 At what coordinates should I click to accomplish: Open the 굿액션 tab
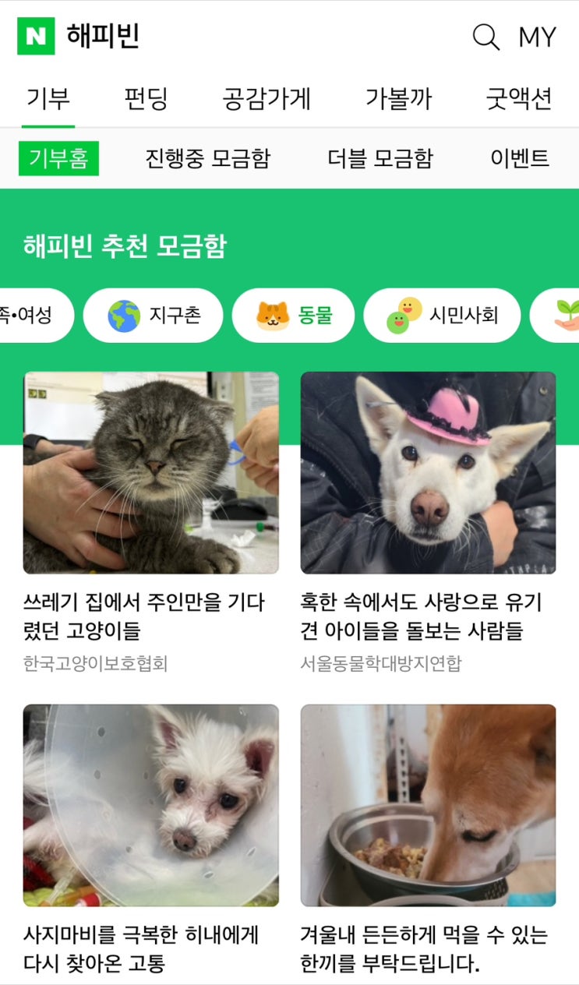coord(519,99)
